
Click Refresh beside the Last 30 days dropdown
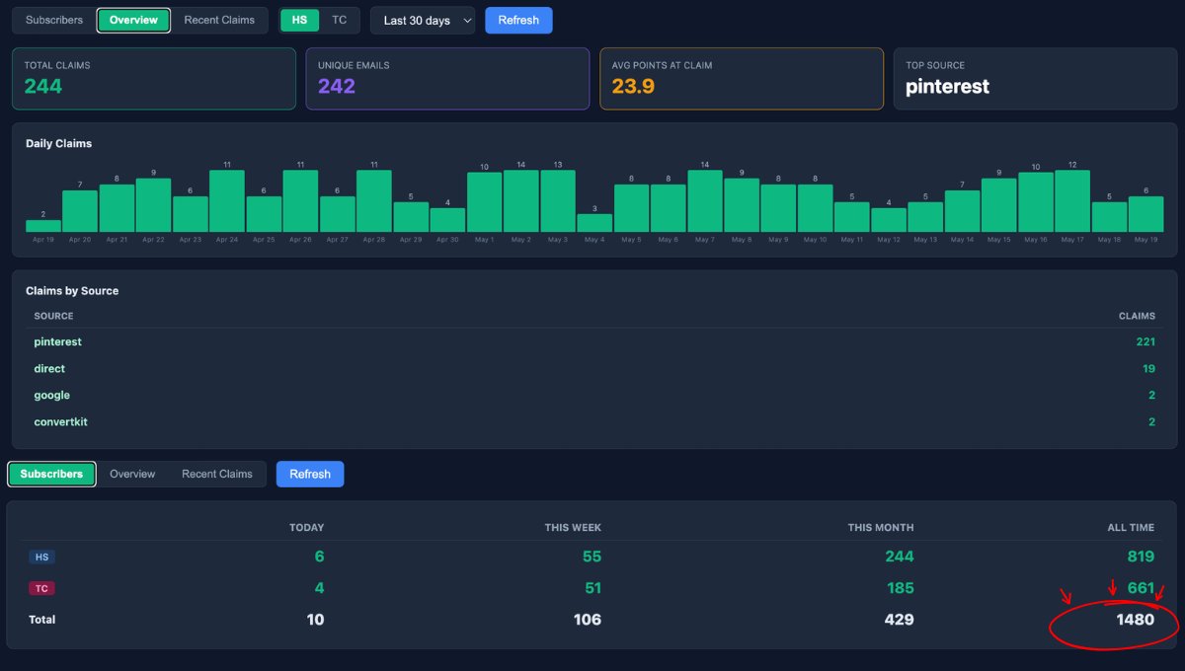click(x=518, y=21)
